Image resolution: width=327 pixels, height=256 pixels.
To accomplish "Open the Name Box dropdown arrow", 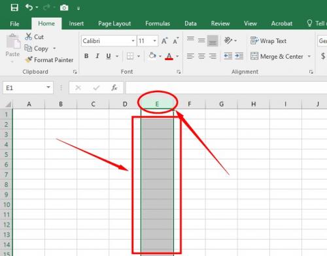I will pyautogui.click(x=48, y=88).
